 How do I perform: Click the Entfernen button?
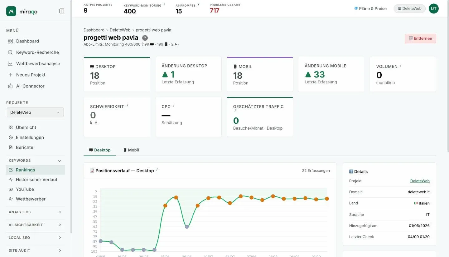click(420, 38)
